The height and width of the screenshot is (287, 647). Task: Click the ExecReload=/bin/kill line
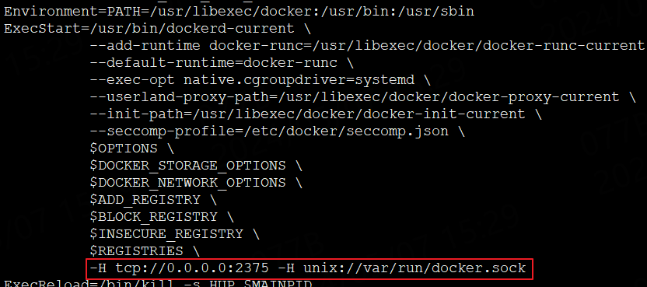(158, 283)
